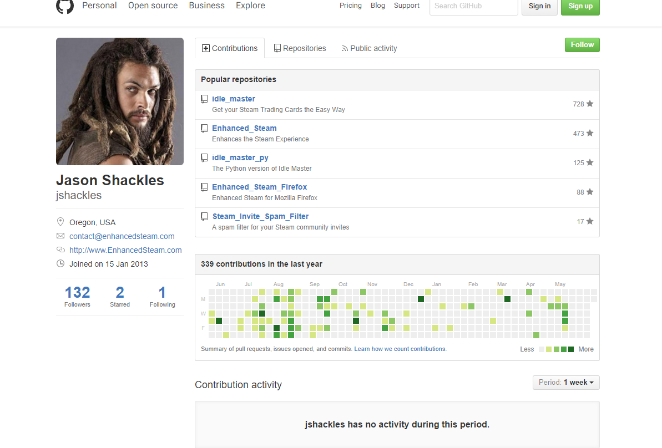This screenshot has height=448, width=662.
Task: Open the Steam_Invite_Spam_Filter repository link
Action: point(260,216)
